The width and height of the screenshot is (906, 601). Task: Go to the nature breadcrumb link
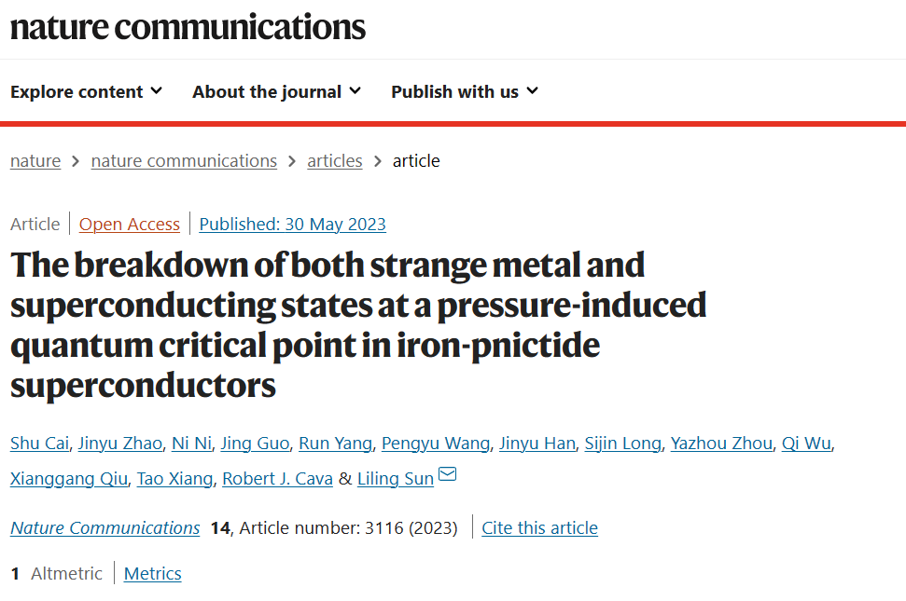coord(35,161)
